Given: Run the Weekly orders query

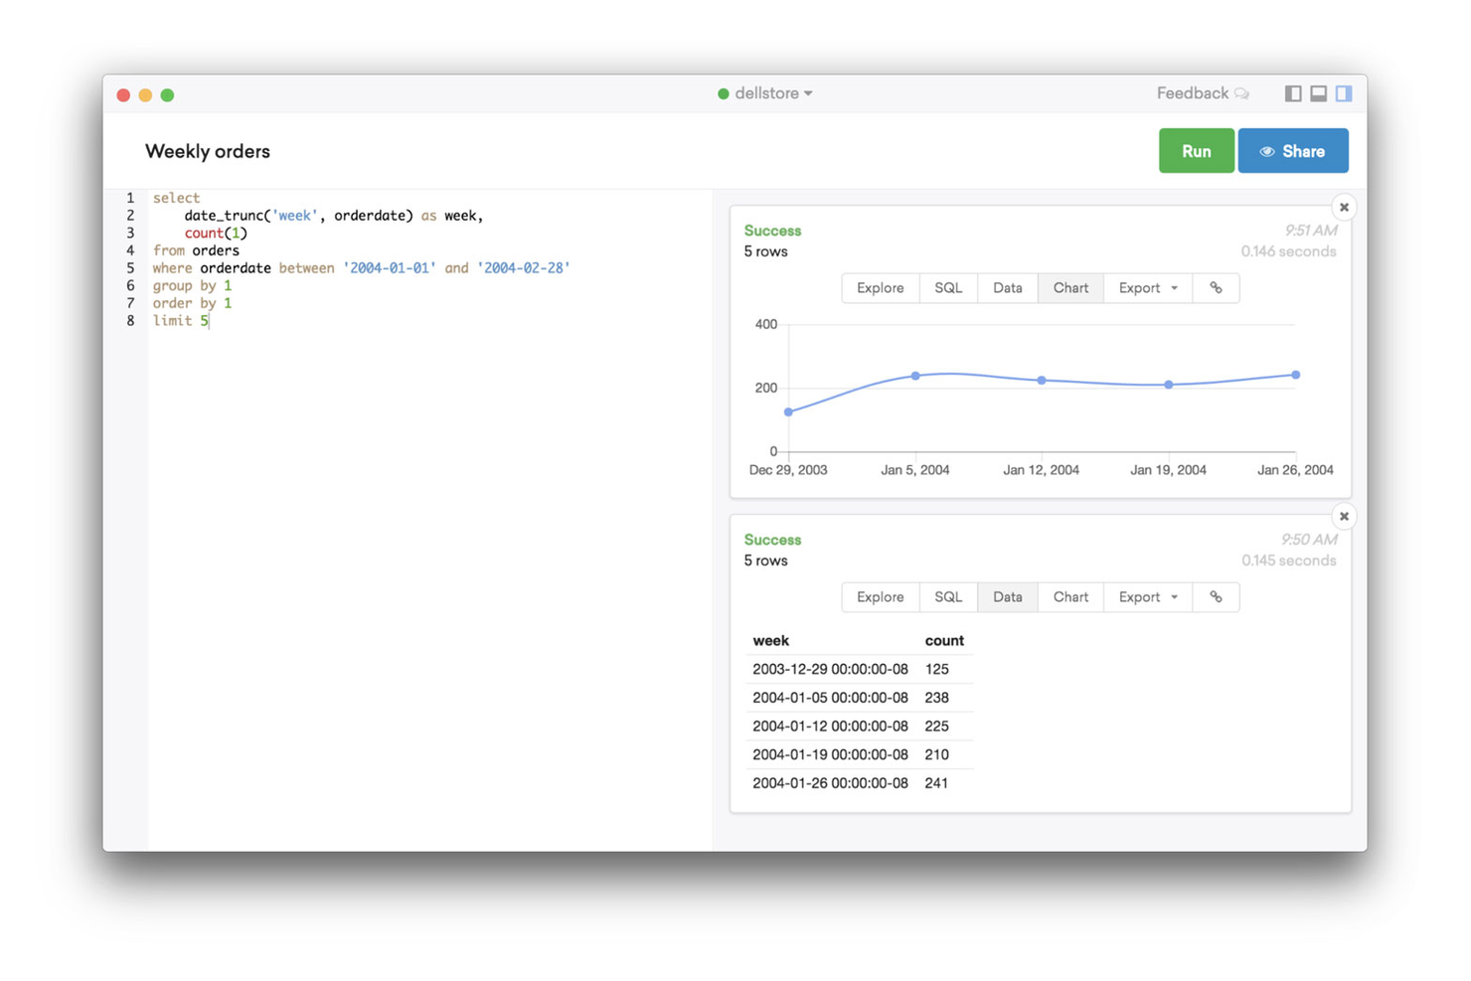Looking at the screenshot, I should click(x=1196, y=150).
